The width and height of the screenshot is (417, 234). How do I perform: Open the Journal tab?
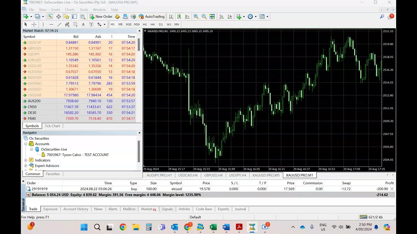pyautogui.click(x=240, y=209)
